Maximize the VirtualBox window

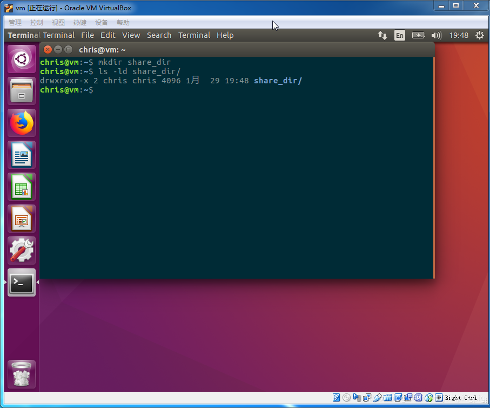(x=456, y=5)
